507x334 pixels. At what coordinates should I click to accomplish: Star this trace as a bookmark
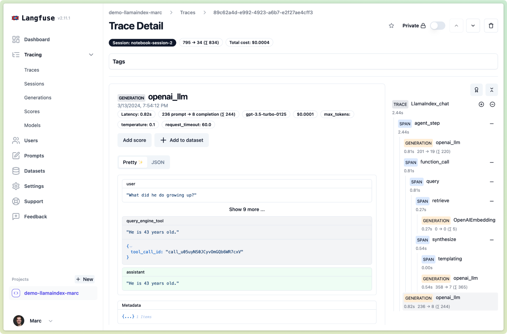(391, 26)
